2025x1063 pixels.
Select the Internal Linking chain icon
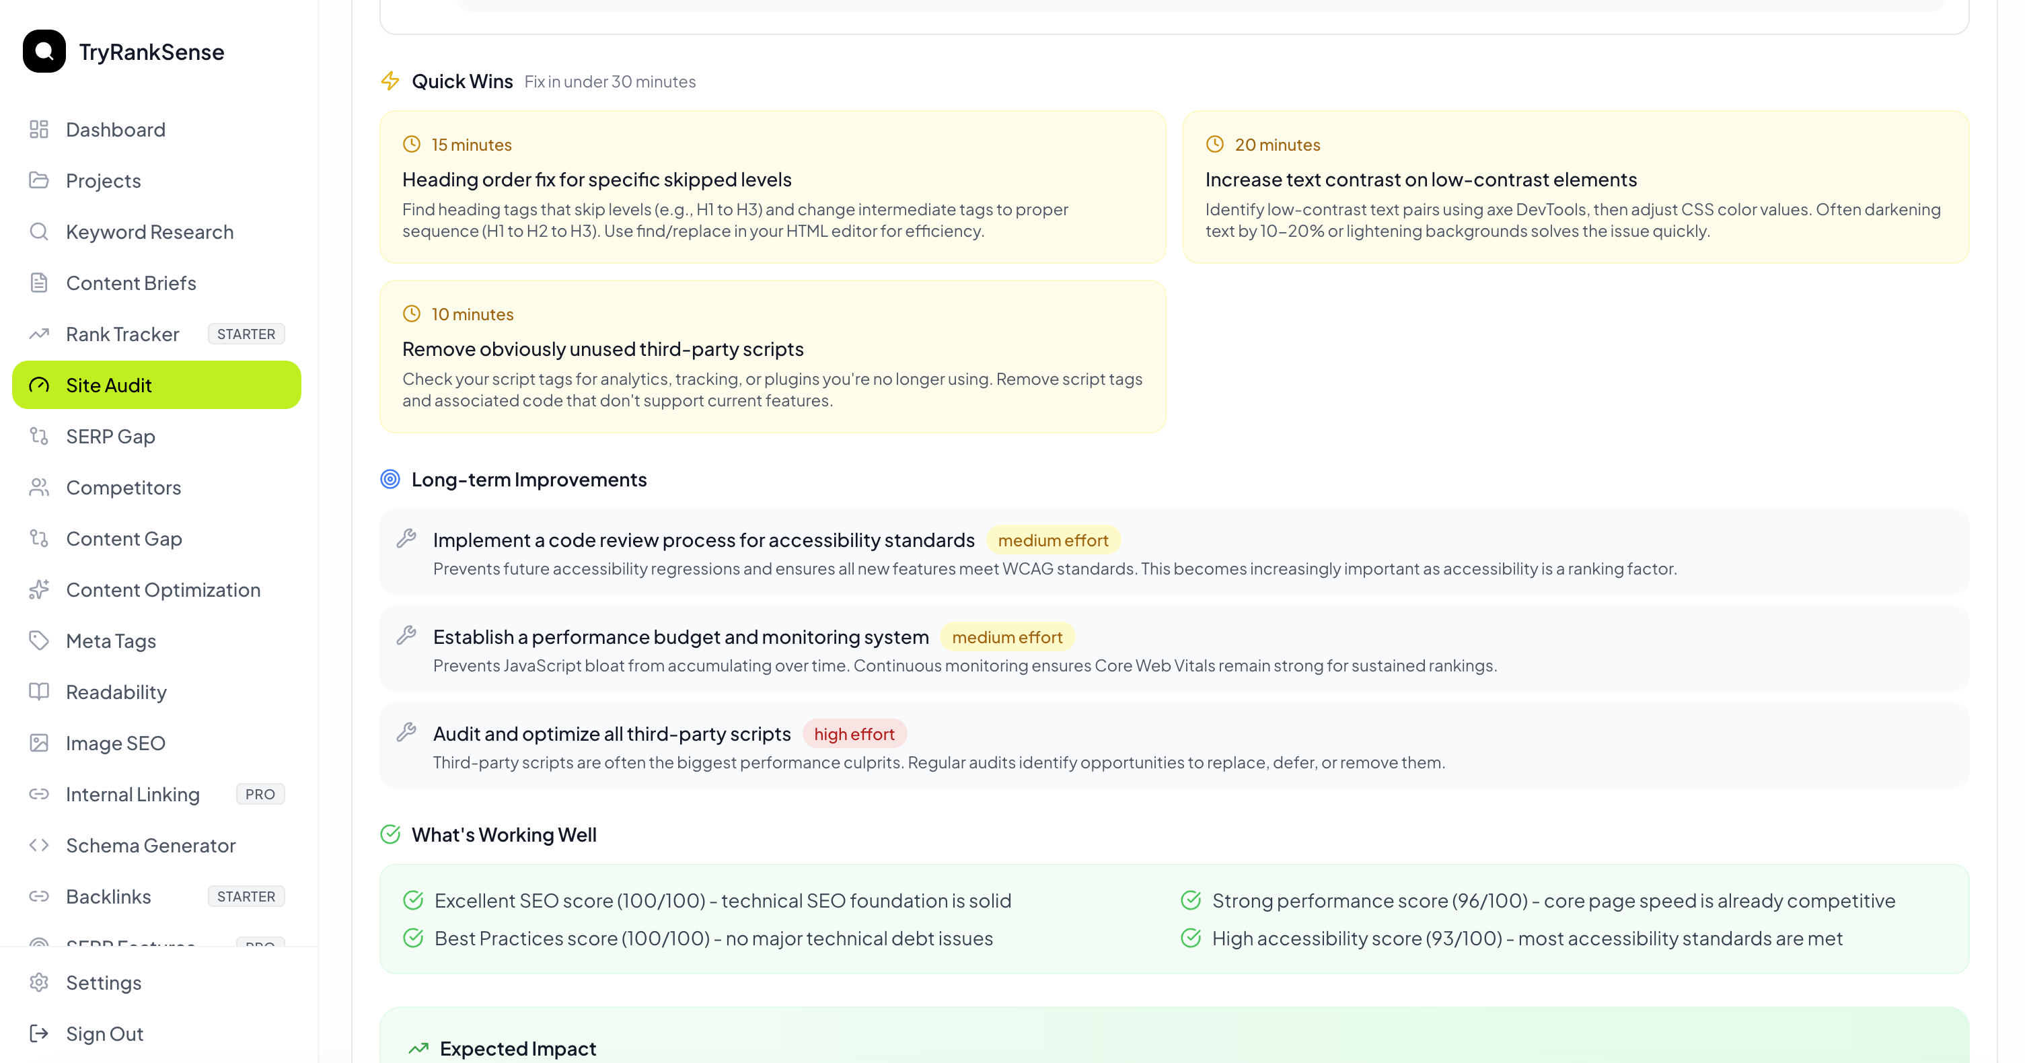coord(38,794)
